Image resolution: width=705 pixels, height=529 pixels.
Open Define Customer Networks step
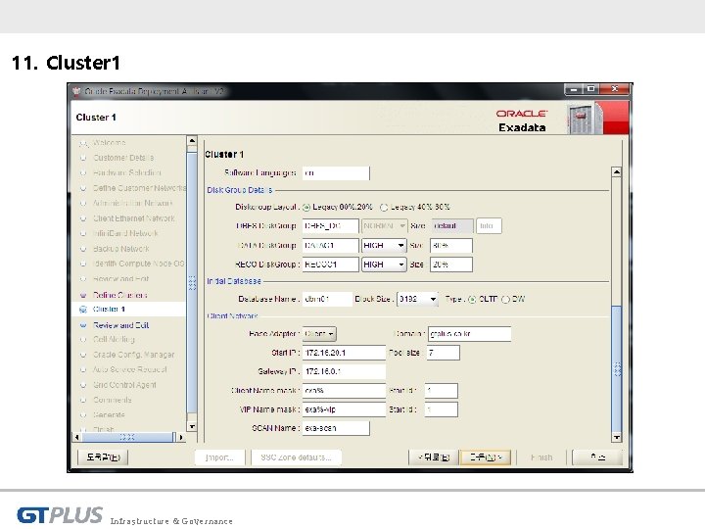[139, 188]
